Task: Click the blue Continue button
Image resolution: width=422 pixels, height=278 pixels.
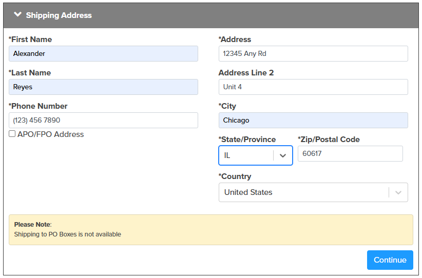Action: click(390, 260)
